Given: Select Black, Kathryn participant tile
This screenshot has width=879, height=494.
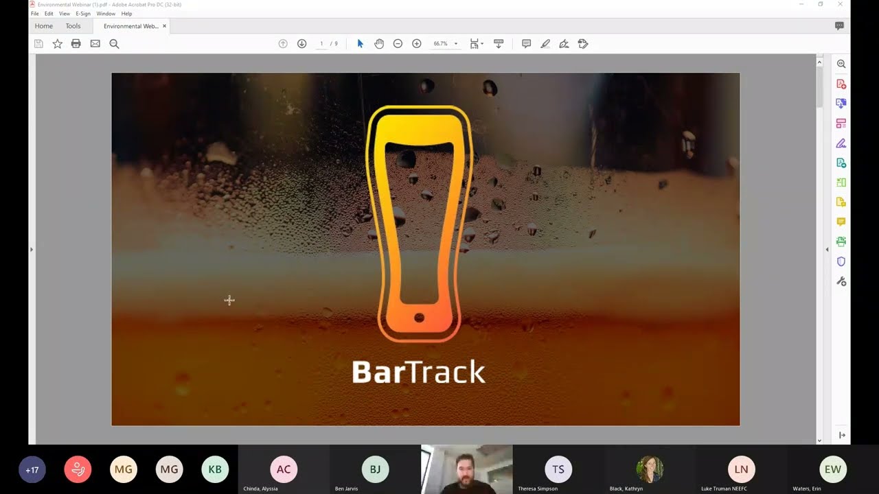Looking at the screenshot, I should tap(650, 469).
